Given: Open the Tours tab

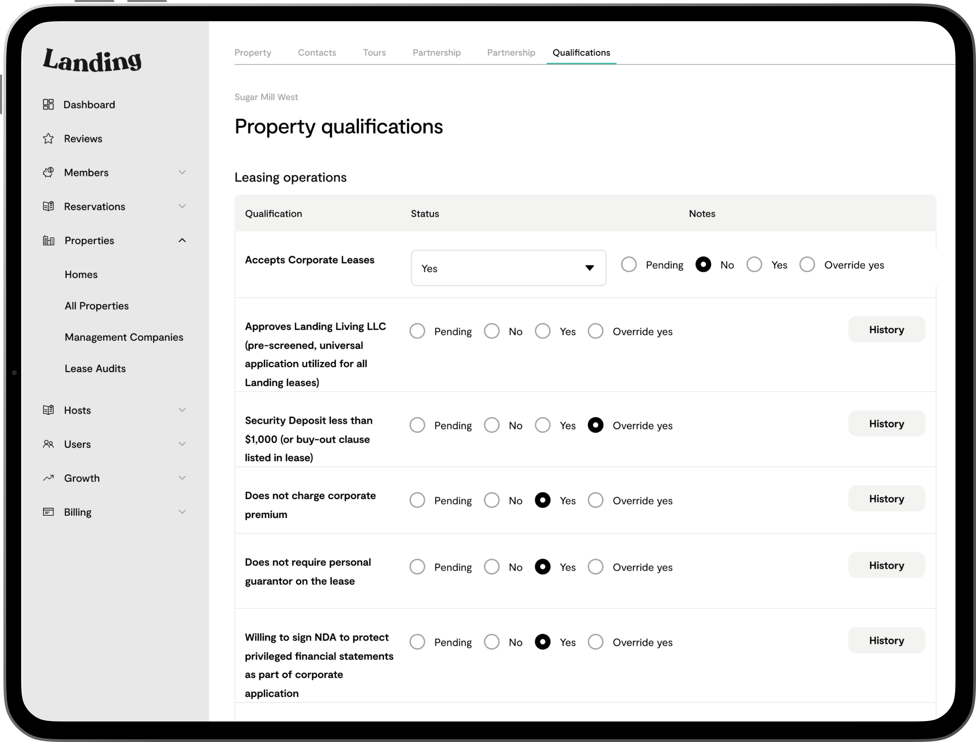Looking at the screenshot, I should 374,53.
